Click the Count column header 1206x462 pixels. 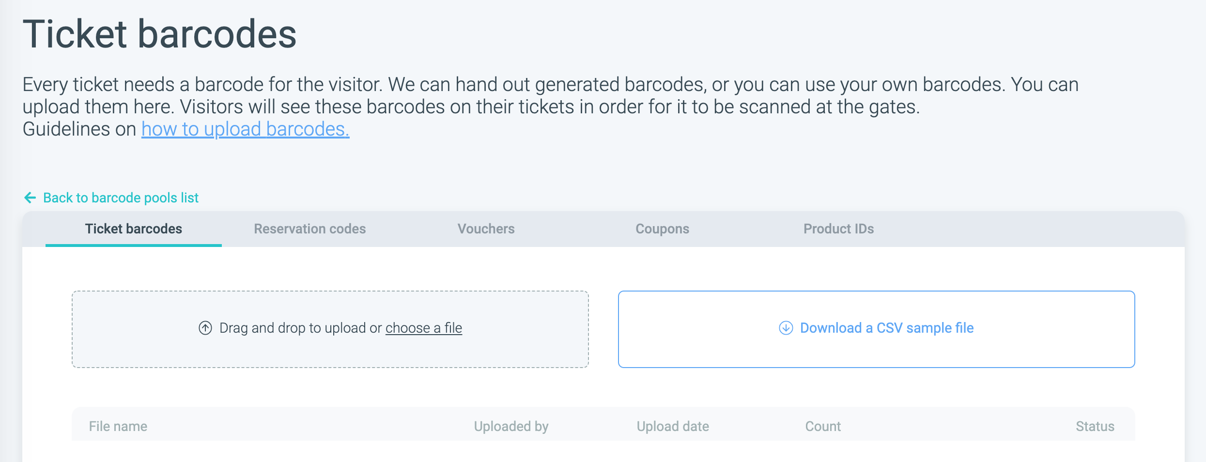pos(823,426)
